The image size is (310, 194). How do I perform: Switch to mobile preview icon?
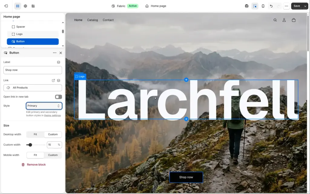(x=263, y=6)
